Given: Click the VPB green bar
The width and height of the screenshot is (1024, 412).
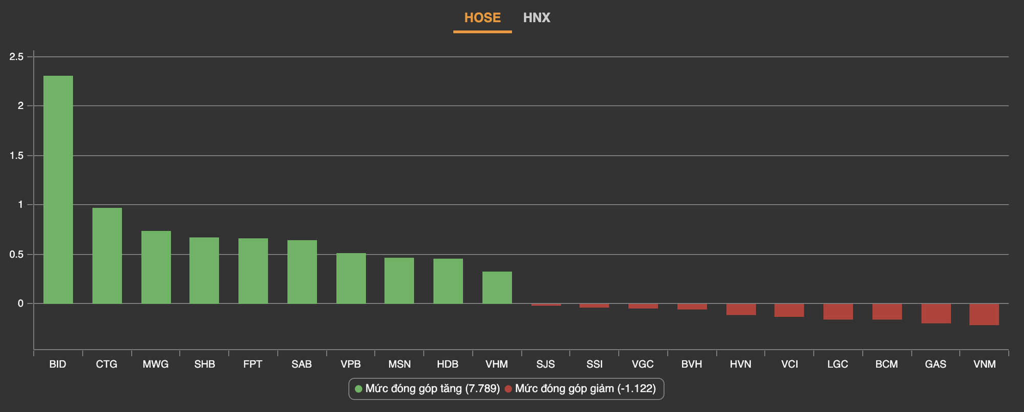Looking at the screenshot, I should click(x=351, y=278).
